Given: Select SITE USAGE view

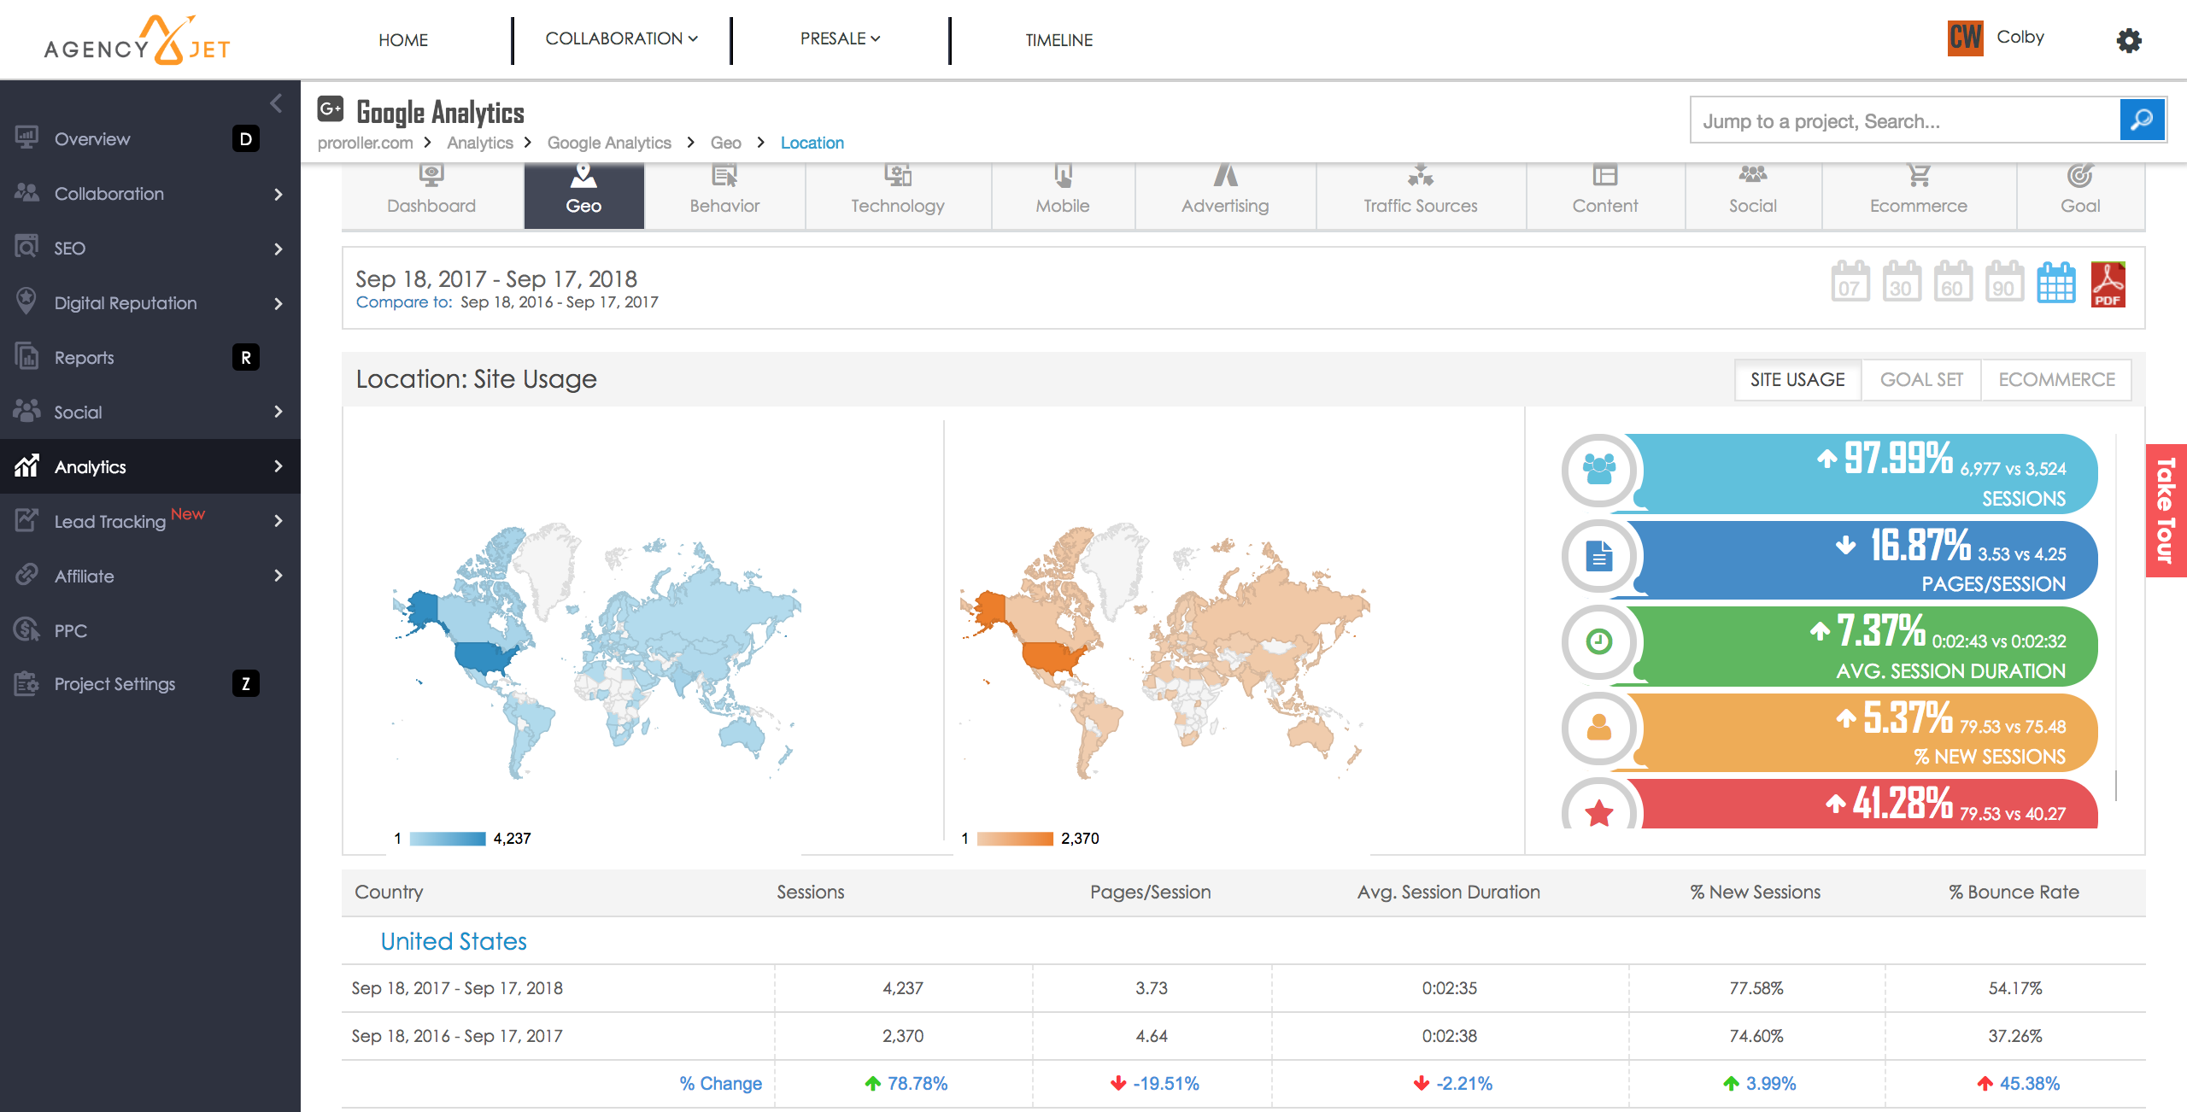Looking at the screenshot, I should (1797, 380).
